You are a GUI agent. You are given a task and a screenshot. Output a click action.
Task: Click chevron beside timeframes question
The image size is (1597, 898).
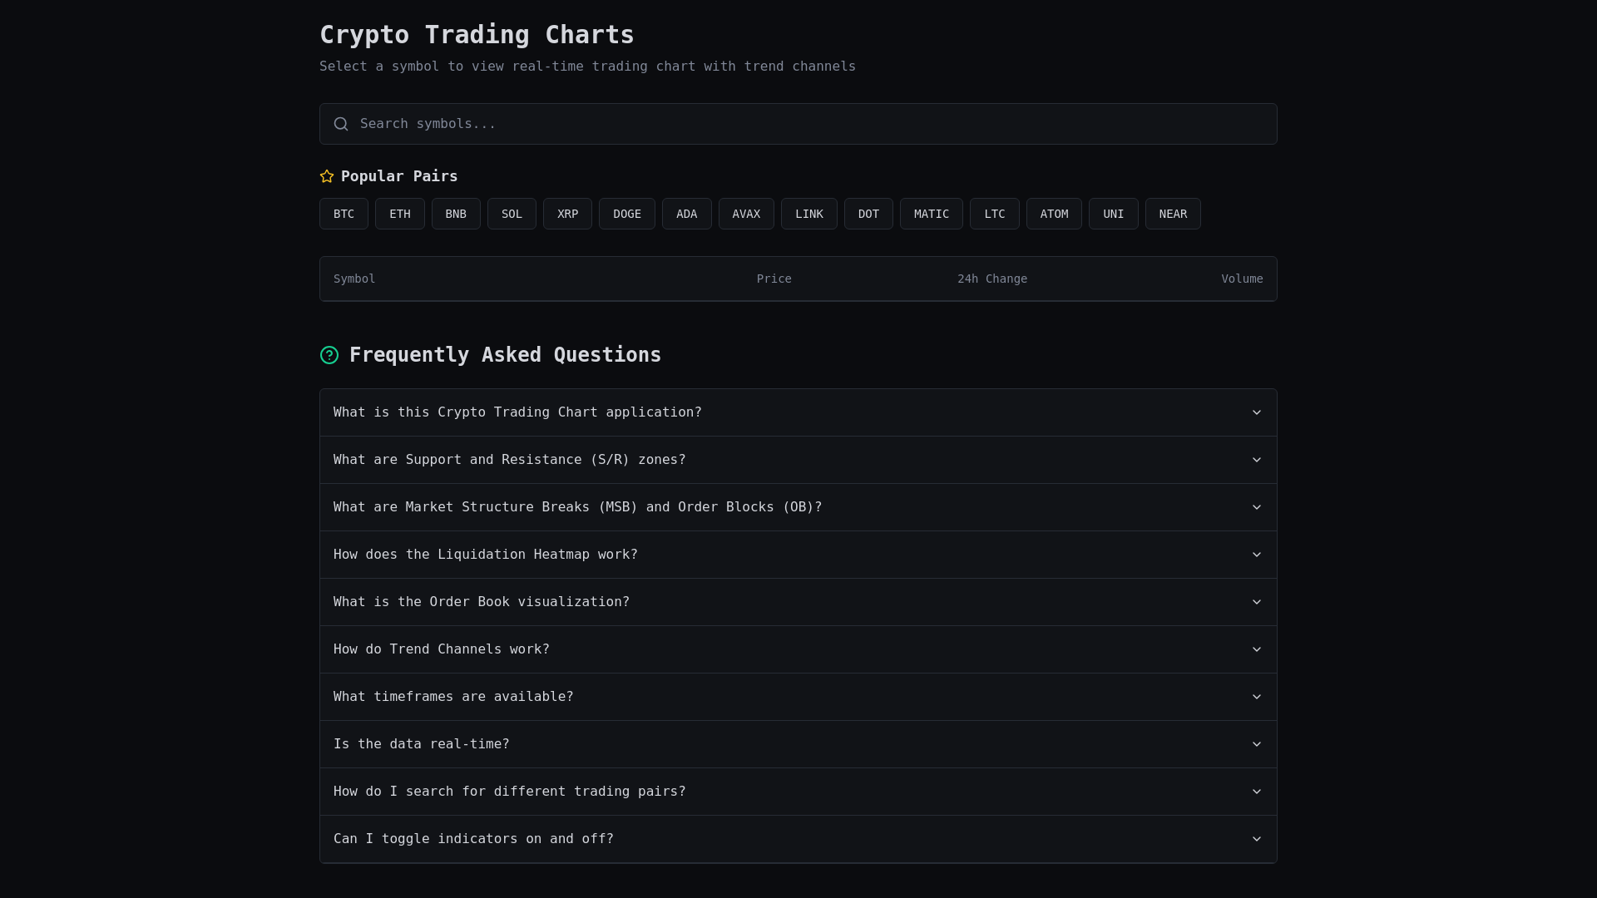point(1257,697)
